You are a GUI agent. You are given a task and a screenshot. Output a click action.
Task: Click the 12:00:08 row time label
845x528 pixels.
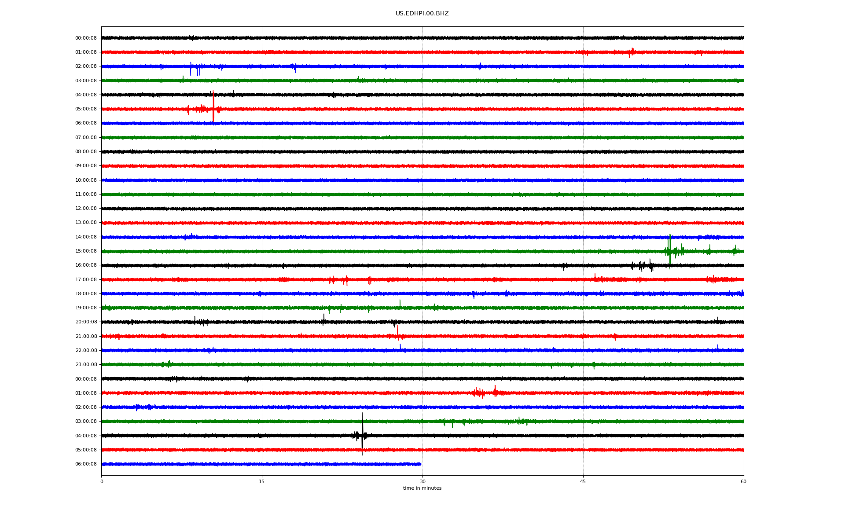86,209
